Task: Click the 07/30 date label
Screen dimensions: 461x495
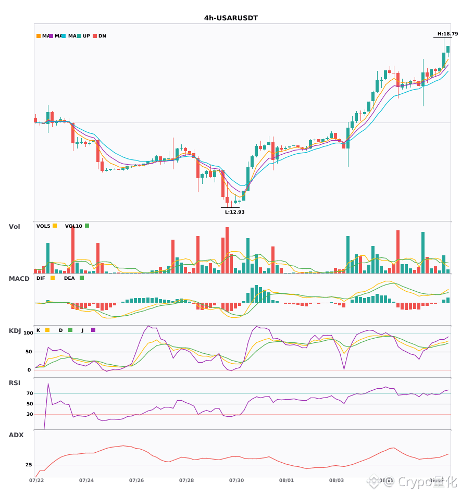Action: pyautogui.click(x=236, y=480)
